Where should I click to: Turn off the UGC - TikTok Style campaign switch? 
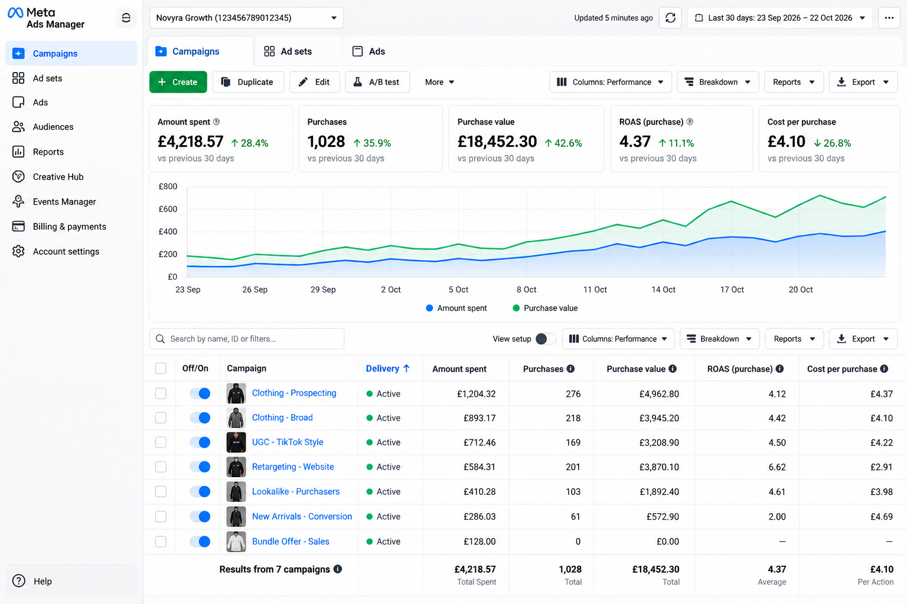200,442
